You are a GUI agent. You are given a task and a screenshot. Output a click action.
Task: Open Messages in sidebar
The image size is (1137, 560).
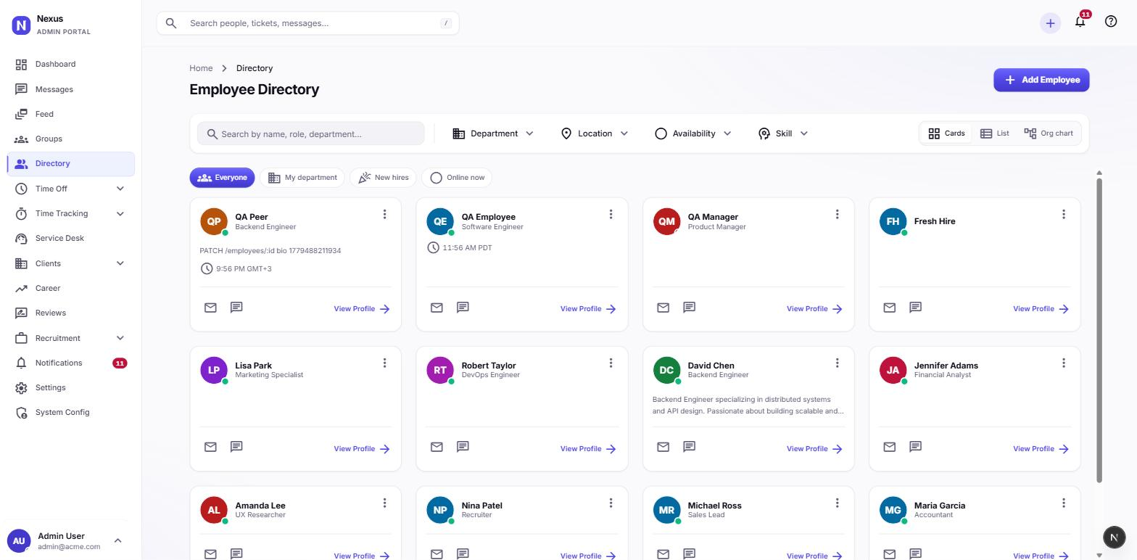click(70, 89)
